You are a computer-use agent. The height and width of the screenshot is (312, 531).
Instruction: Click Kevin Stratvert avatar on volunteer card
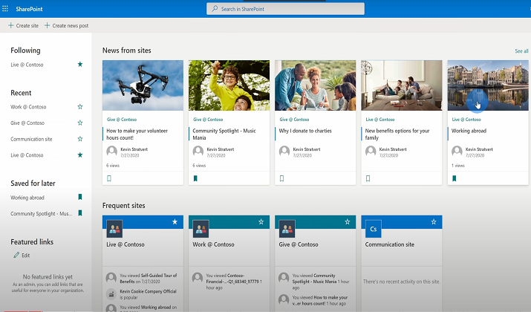click(111, 151)
